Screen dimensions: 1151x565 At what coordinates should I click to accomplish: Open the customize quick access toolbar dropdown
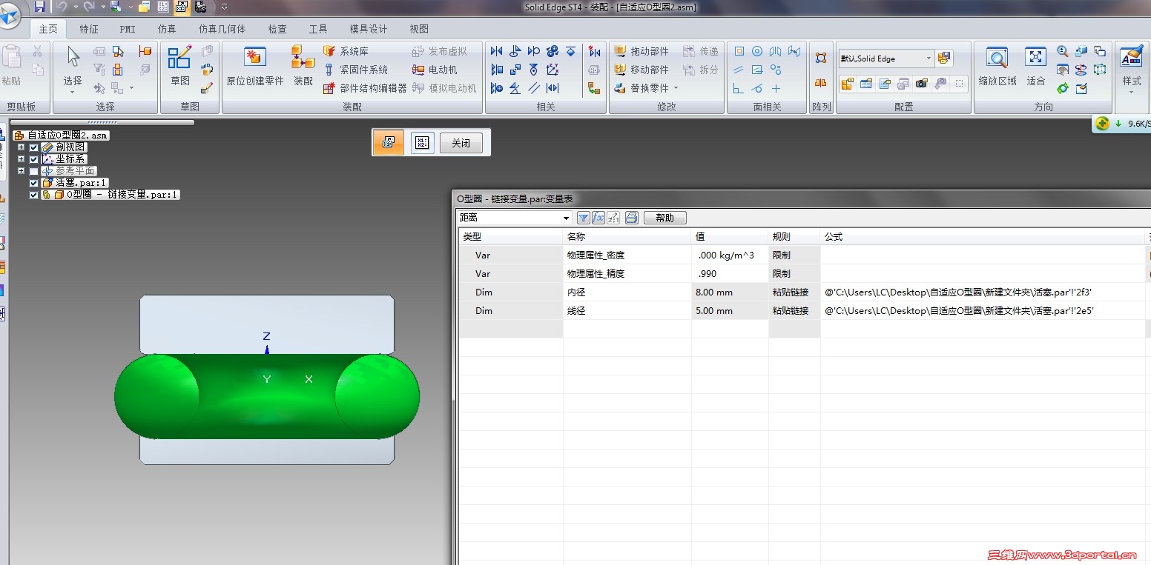(224, 7)
